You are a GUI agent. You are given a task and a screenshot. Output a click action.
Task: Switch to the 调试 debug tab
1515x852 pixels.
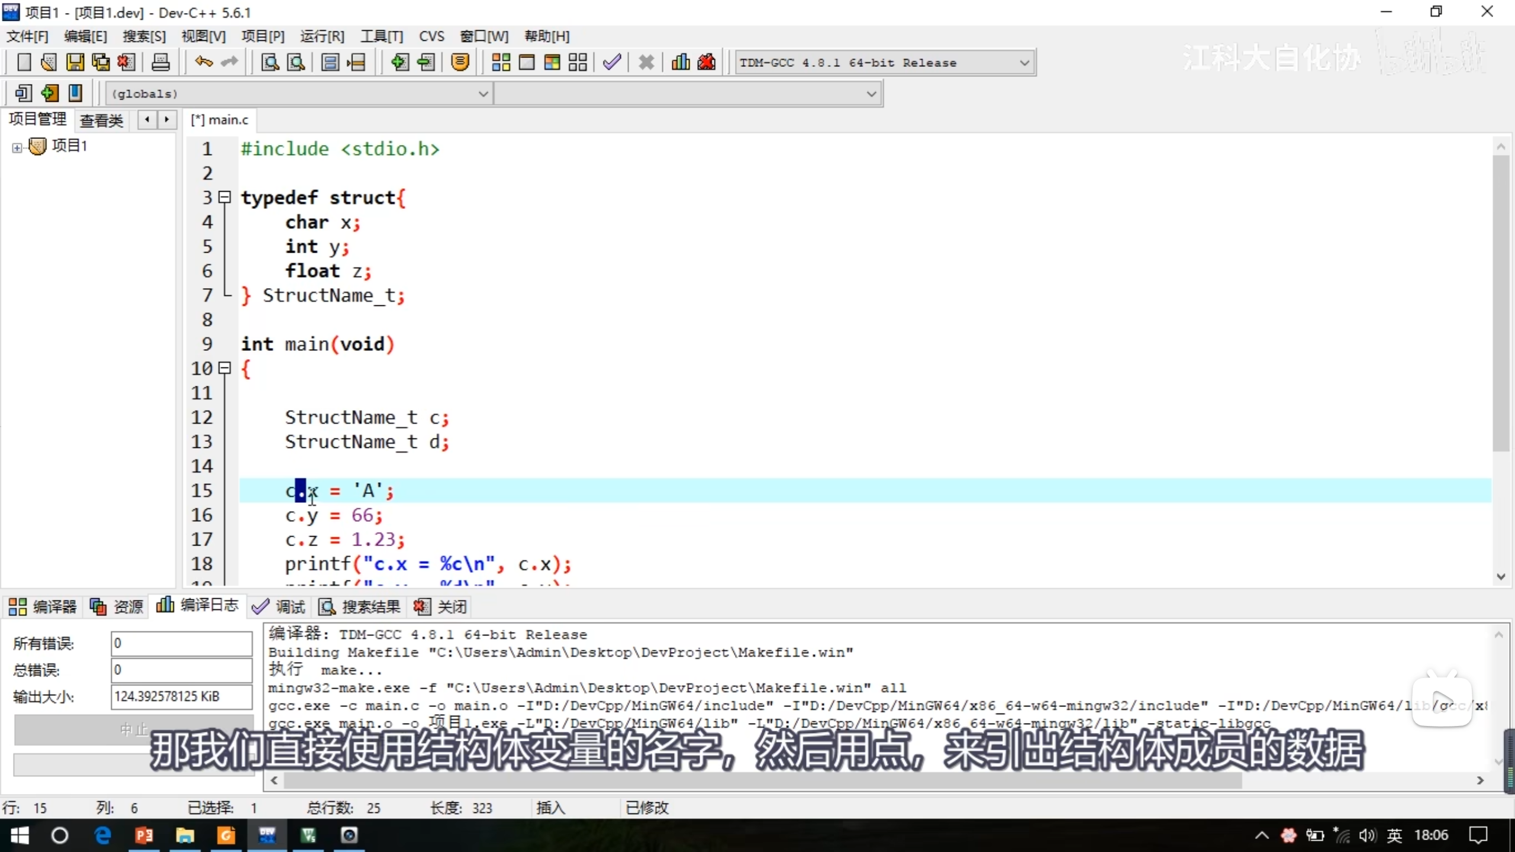tap(278, 606)
